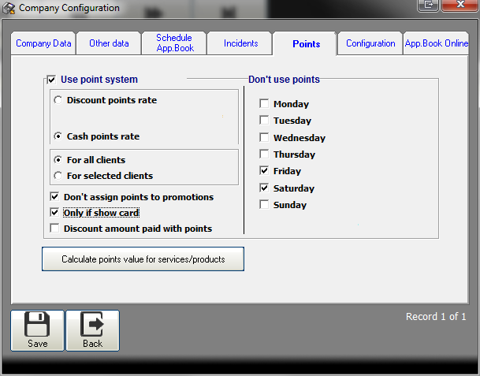Click Calculate points value for services/products
This screenshot has height=376, width=480.
(143, 259)
